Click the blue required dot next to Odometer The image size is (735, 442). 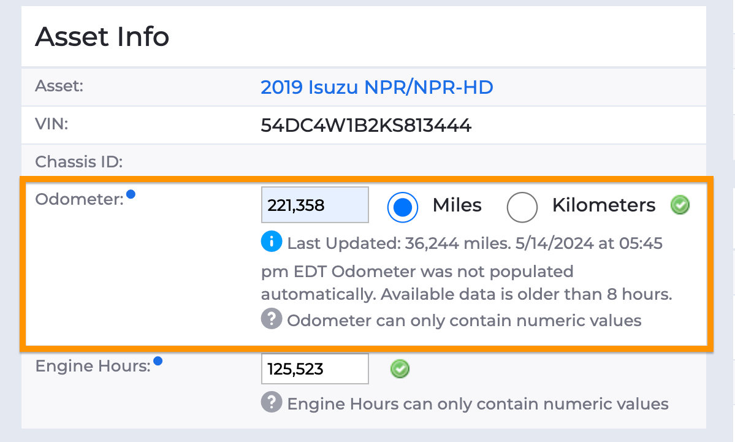click(x=131, y=194)
